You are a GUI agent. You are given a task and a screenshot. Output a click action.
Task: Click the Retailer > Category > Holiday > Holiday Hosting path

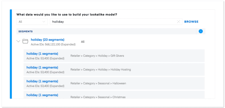pos(101,69)
